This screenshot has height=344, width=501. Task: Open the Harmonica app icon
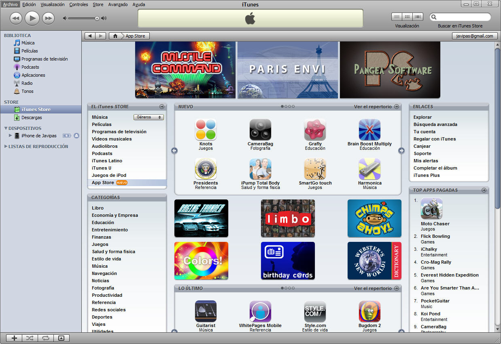(369, 169)
